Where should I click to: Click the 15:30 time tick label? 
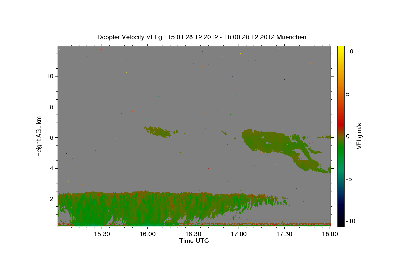[102, 234]
